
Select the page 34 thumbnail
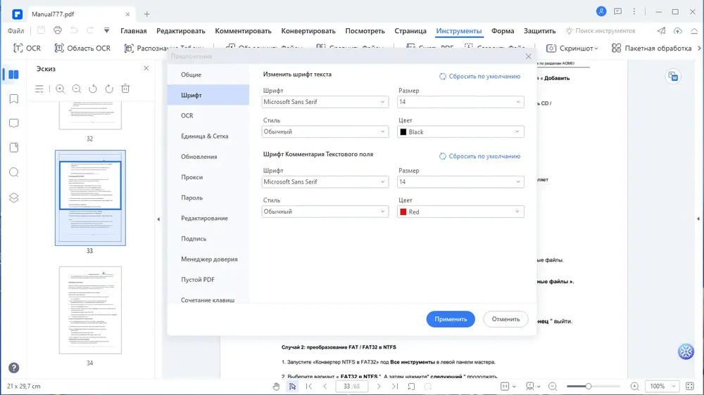click(90, 310)
